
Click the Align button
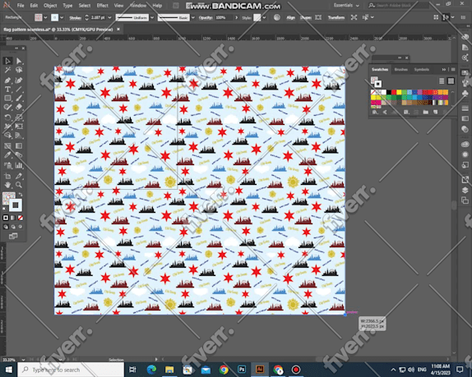pyautogui.click(x=290, y=18)
